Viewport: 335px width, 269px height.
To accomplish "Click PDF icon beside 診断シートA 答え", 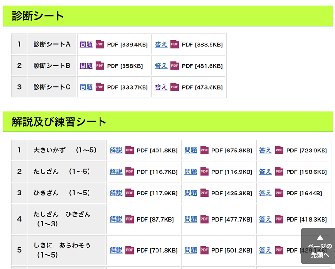I will (x=175, y=44).
